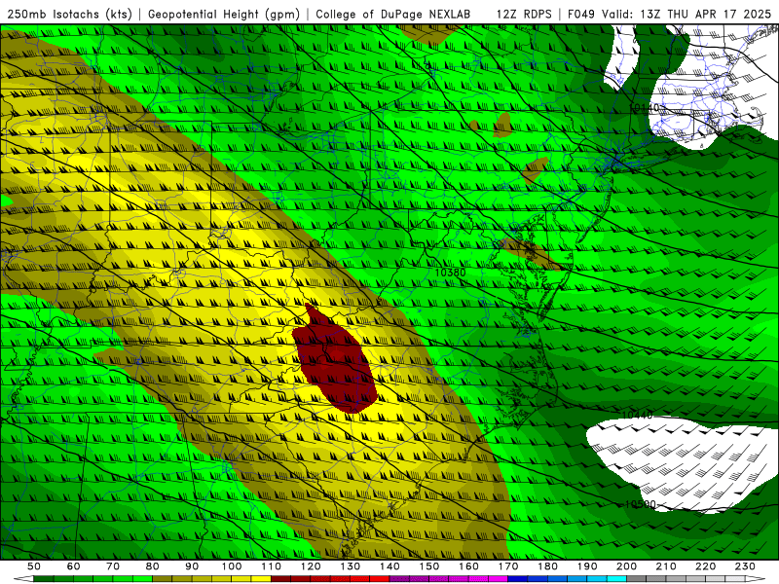Click the 'Geopotential Height (gpm)' title text
This screenshot has width=779, height=584.
click(x=224, y=14)
